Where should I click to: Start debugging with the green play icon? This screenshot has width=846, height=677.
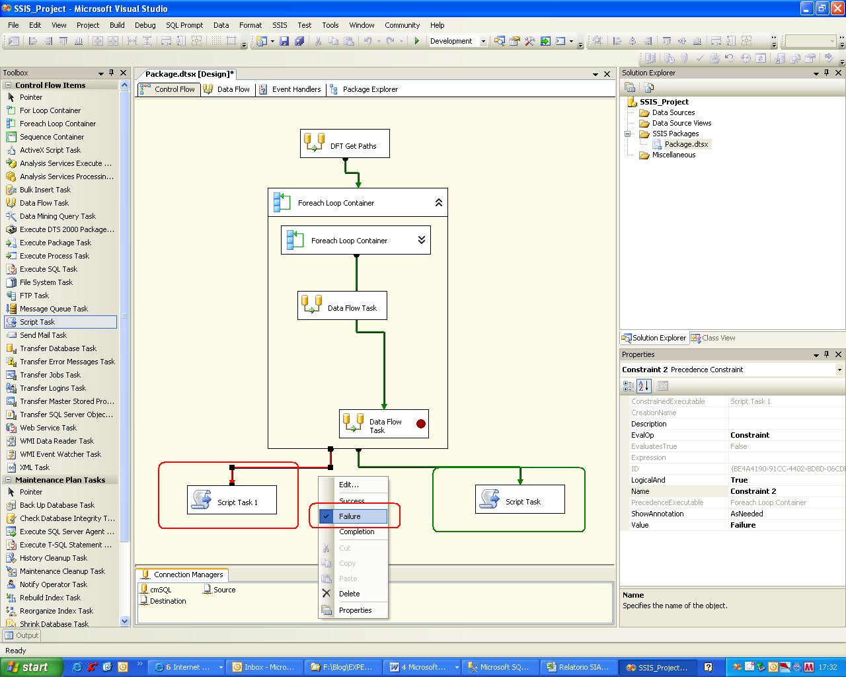(x=416, y=41)
